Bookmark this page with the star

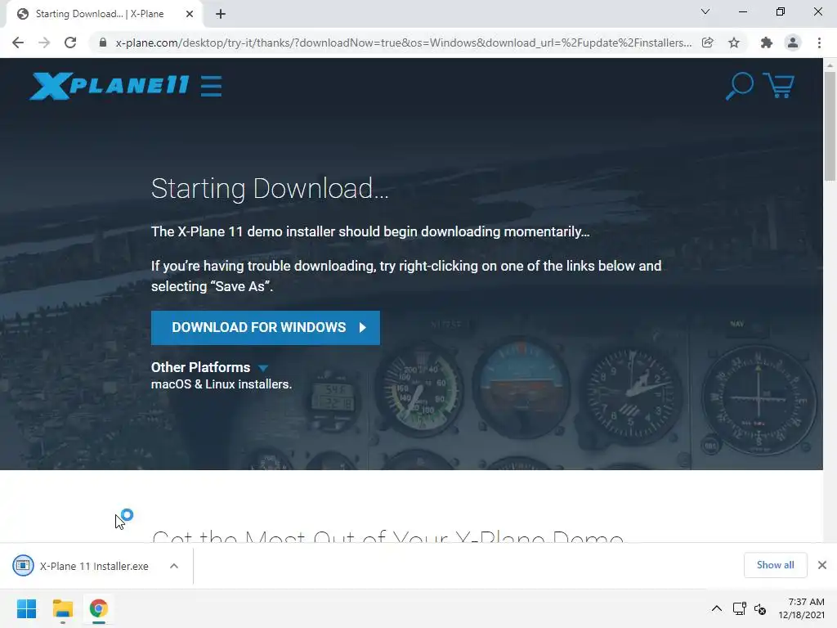point(734,43)
